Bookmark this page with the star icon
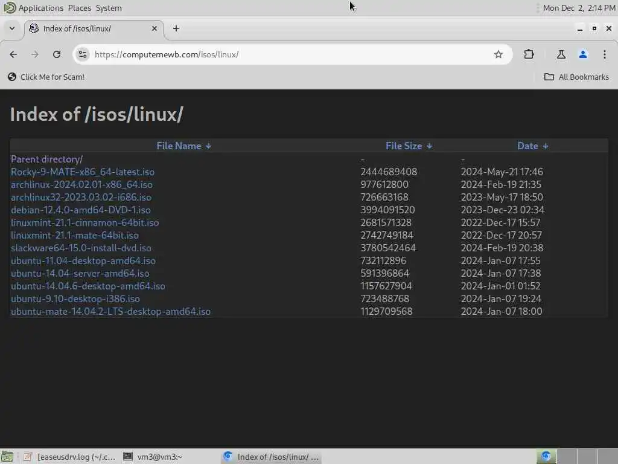618x464 pixels. tap(498, 54)
